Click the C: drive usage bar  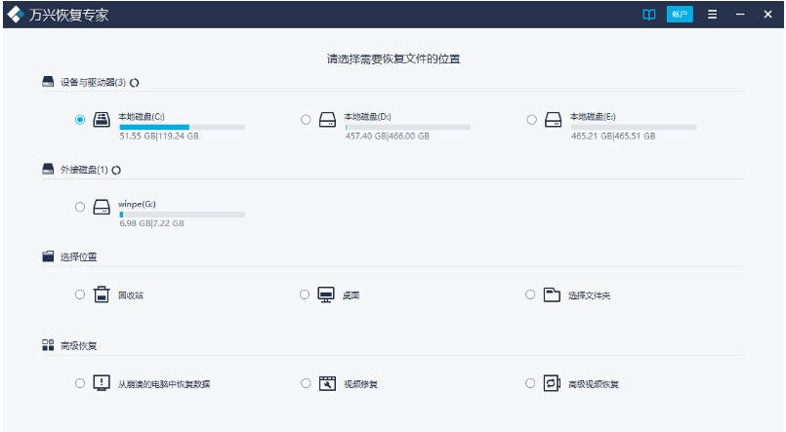182,127
